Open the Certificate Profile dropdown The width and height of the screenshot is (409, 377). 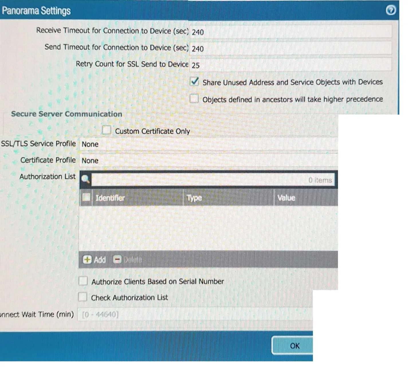209,160
